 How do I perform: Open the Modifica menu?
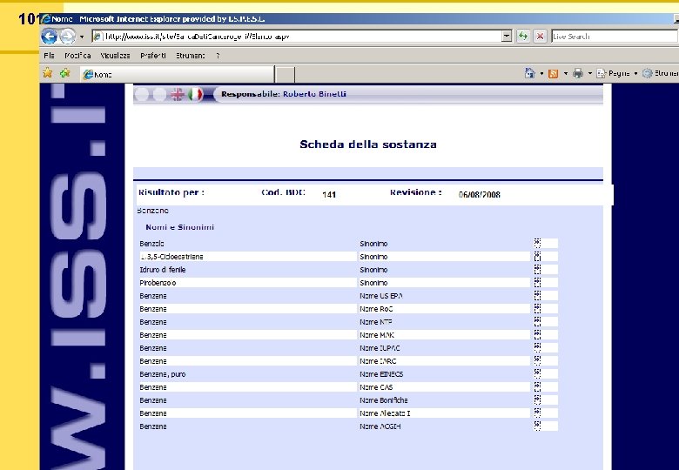[x=77, y=56]
